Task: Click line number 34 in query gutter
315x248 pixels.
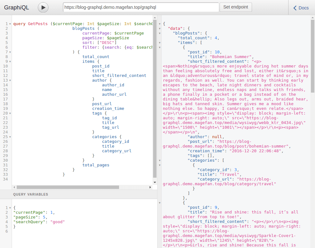Action: tap(5, 179)
